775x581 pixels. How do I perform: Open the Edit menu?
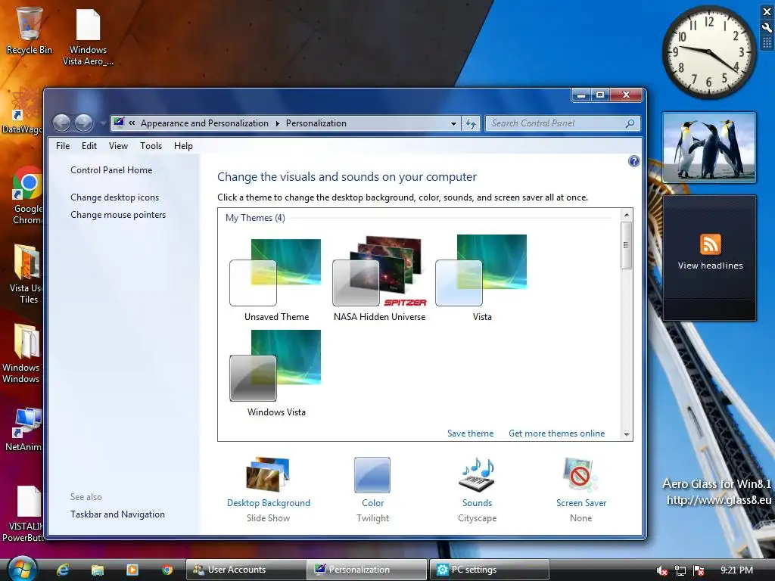89,146
